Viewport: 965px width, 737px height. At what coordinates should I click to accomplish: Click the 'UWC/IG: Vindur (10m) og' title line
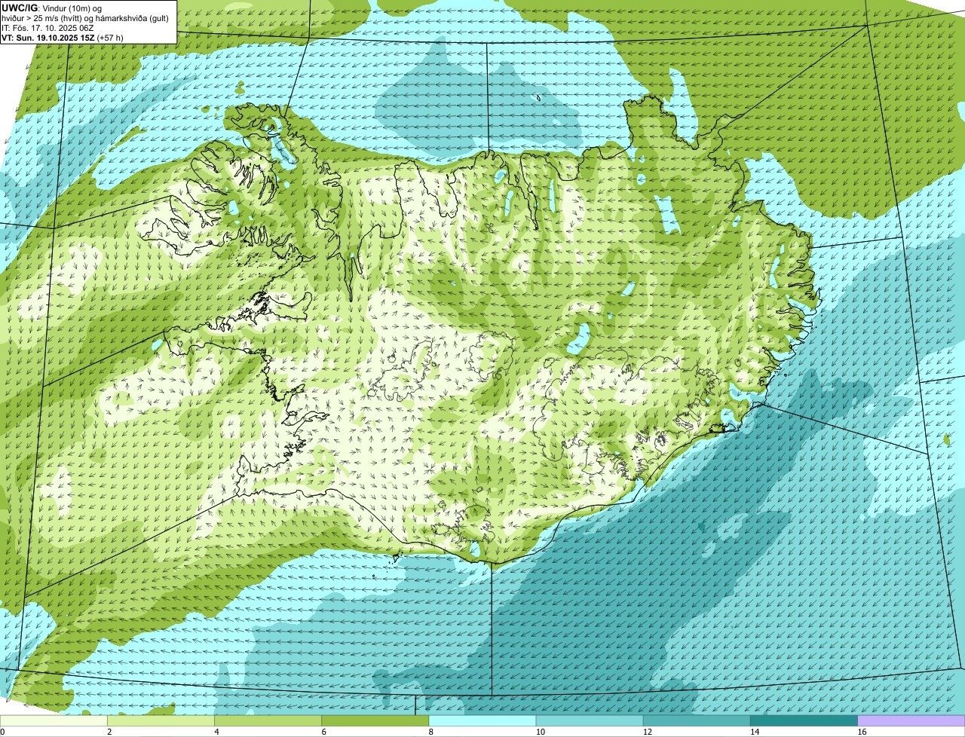[52, 8]
